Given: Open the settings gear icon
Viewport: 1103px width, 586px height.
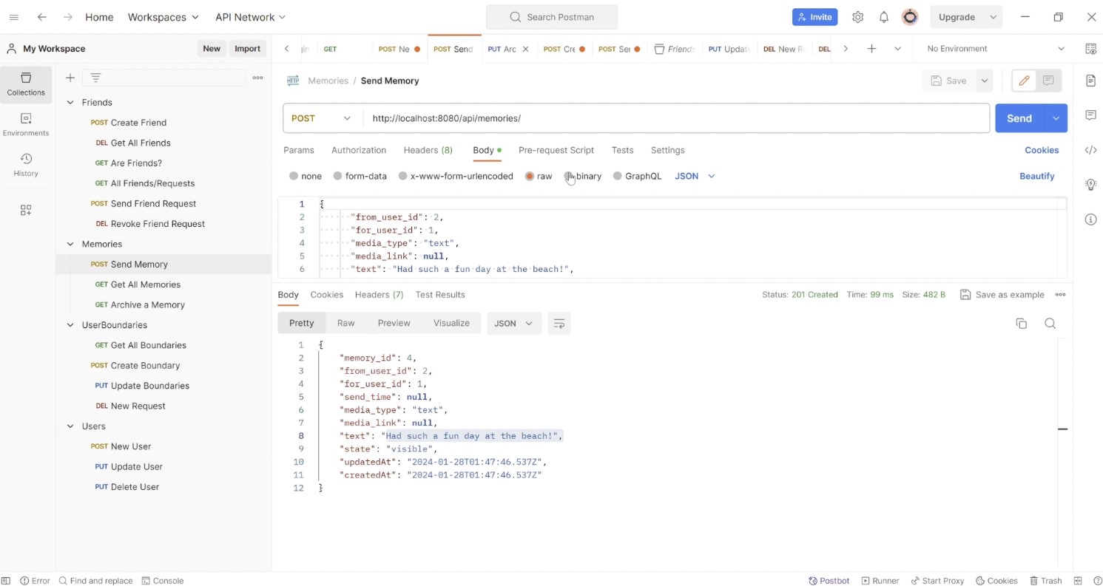Looking at the screenshot, I should click(857, 17).
